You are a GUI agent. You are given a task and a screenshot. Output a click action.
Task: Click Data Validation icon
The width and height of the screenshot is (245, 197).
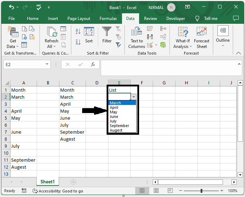click(x=150, y=45)
